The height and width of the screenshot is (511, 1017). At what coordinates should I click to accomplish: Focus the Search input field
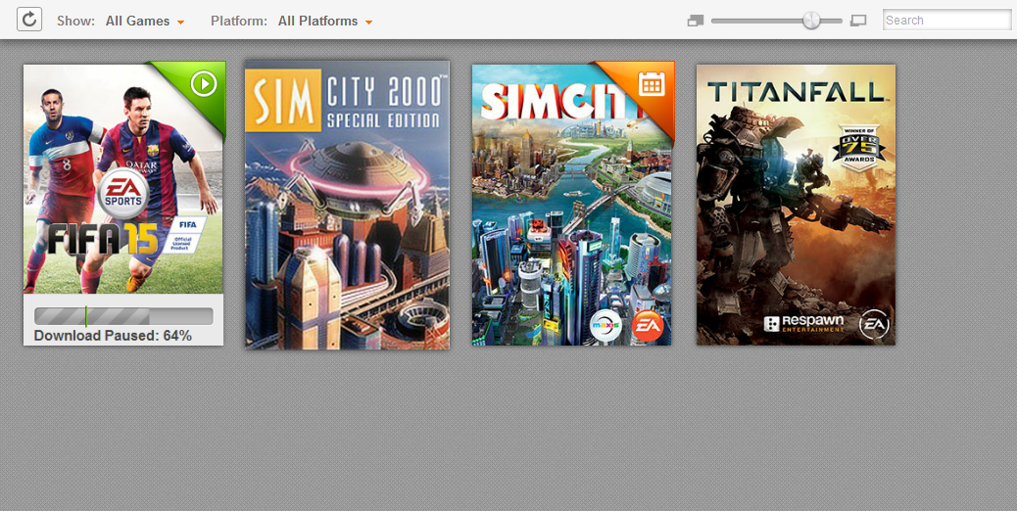(947, 21)
